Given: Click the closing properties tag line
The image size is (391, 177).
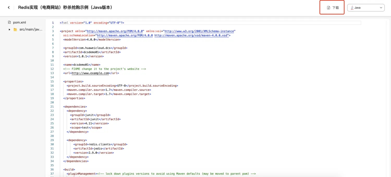Looking at the screenshot, I should (x=74, y=98).
